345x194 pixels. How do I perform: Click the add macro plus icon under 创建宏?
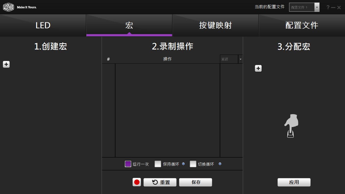(6, 64)
